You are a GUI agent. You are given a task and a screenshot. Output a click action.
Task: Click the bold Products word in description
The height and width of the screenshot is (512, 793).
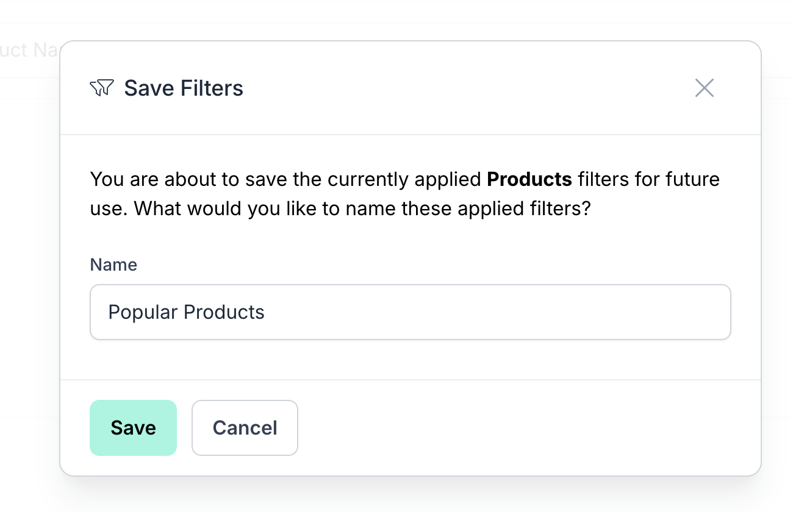[529, 179]
